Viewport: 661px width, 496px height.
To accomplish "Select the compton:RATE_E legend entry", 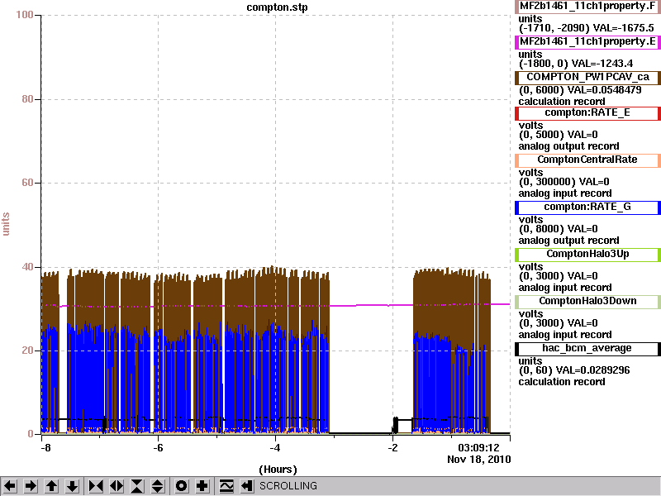I will pyautogui.click(x=587, y=113).
